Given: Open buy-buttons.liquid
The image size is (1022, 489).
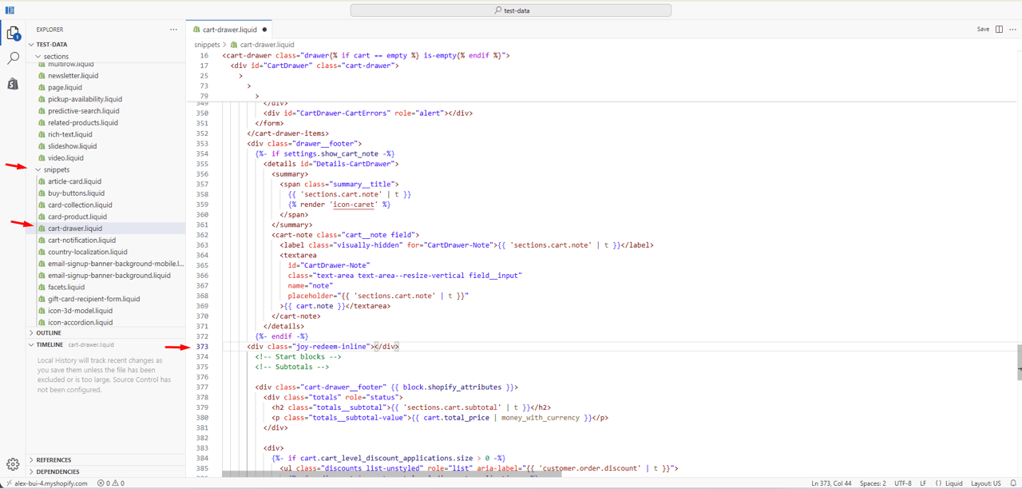Looking at the screenshot, I should coord(76,193).
